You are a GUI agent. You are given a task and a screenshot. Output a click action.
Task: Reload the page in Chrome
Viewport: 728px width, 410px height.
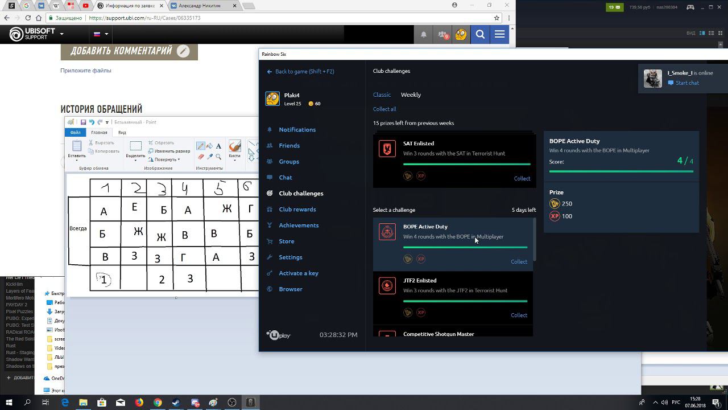[28, 18]
